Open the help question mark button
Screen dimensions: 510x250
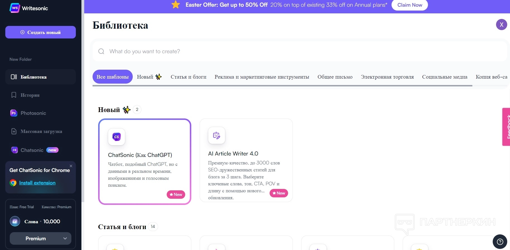[x=500, y=242]
